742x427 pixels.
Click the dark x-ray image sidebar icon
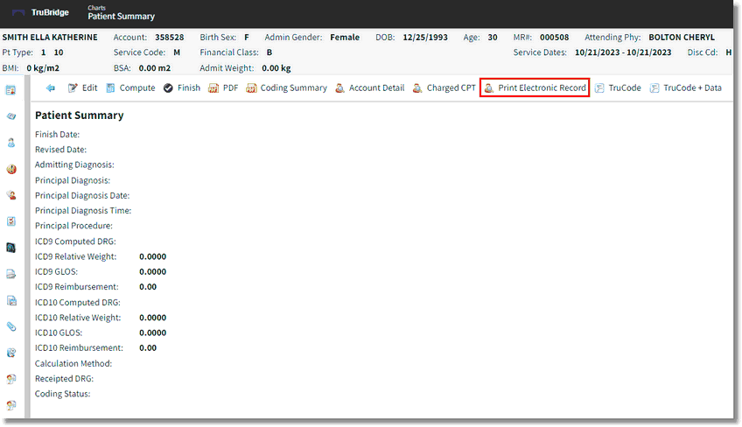[11, 248]
